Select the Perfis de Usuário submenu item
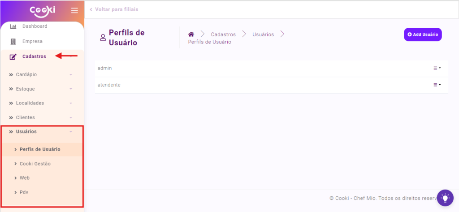 40,149
